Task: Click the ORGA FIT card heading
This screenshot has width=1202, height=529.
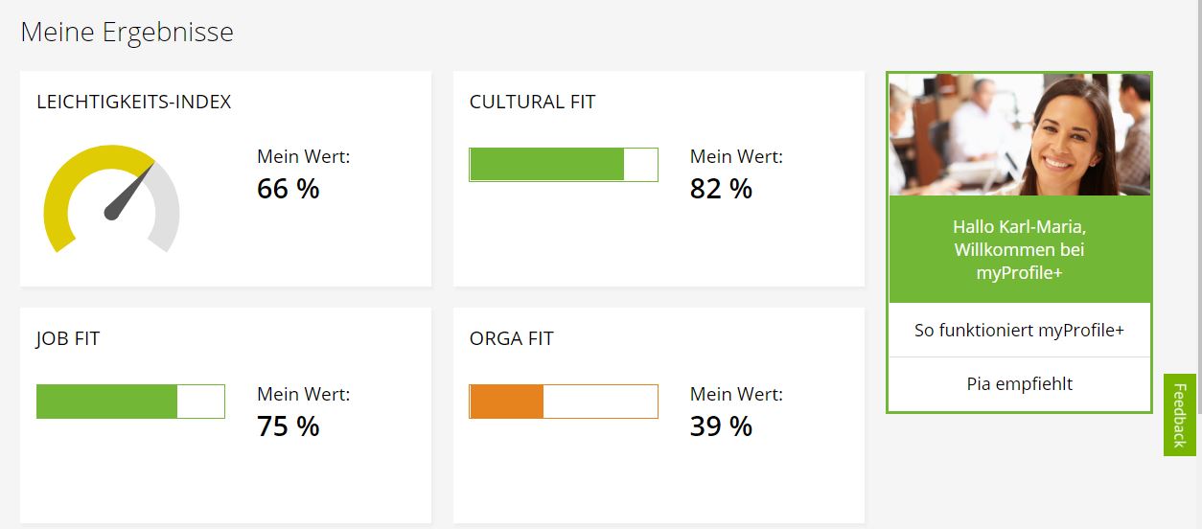Action: 511,338
